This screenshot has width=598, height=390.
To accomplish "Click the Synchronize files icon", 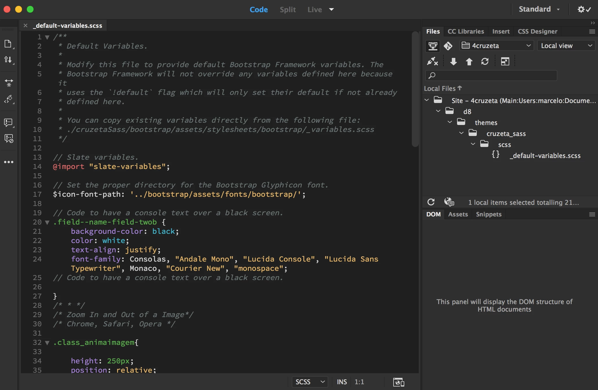I will click(x=485, y=61).
